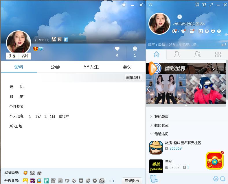This screenshot has height=184, width=228.
Task: Open the video play icon in YY header
Action: click(201, 31)
